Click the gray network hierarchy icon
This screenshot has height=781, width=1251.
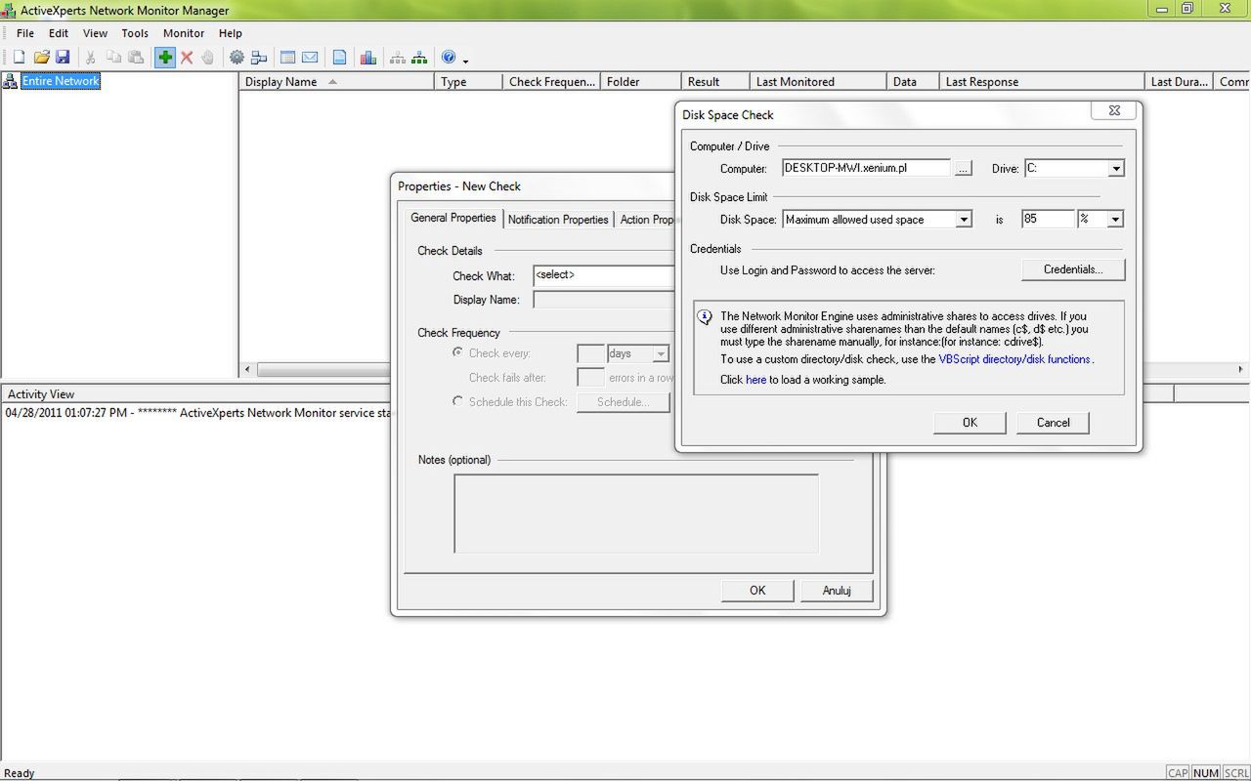[398, 58]
